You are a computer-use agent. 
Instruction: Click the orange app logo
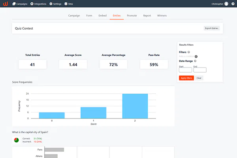[6, 4]
